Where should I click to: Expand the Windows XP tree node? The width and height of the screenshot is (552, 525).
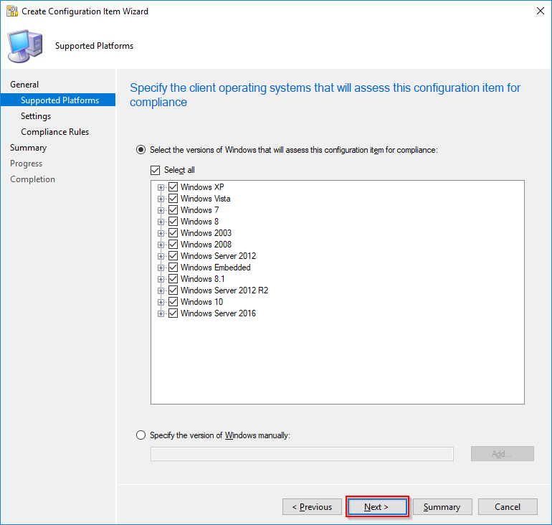161,187
